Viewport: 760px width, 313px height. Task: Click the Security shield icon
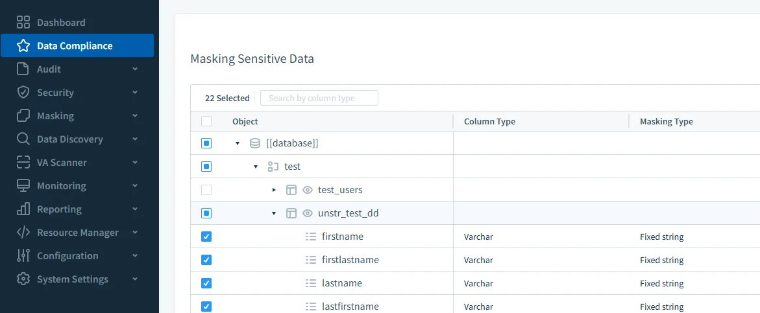point(23,93)
